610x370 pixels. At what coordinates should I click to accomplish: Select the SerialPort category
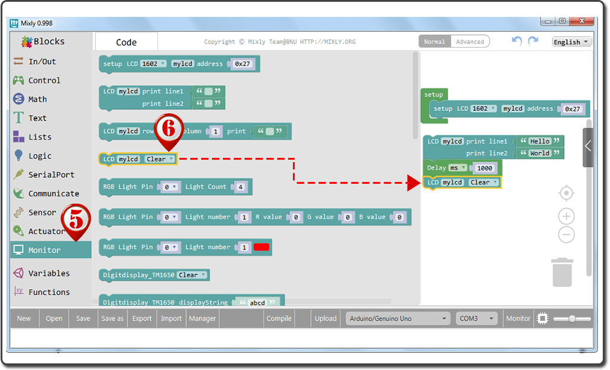51,174
